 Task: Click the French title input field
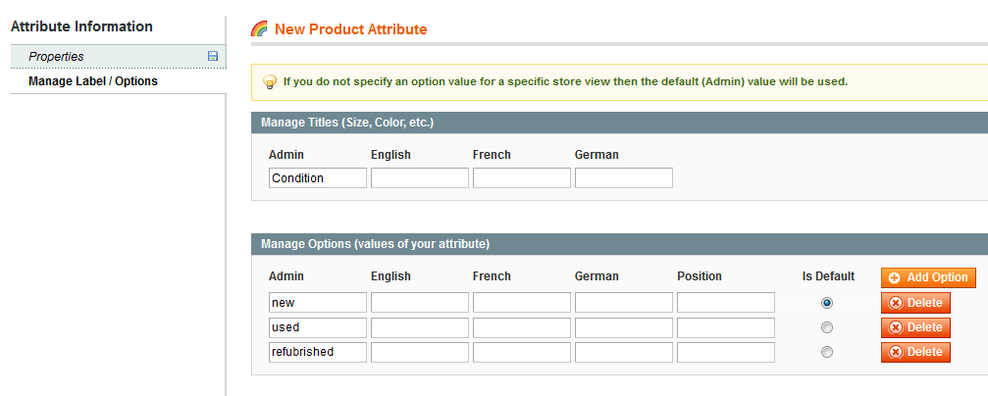pyautogui.click(x=521, y=178)
